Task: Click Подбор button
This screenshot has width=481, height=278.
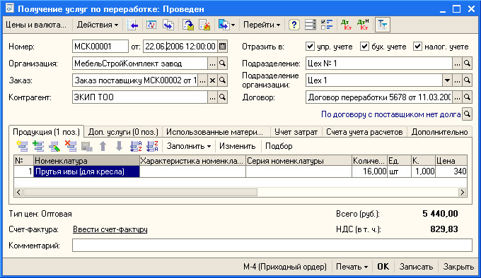Action: 279,146
